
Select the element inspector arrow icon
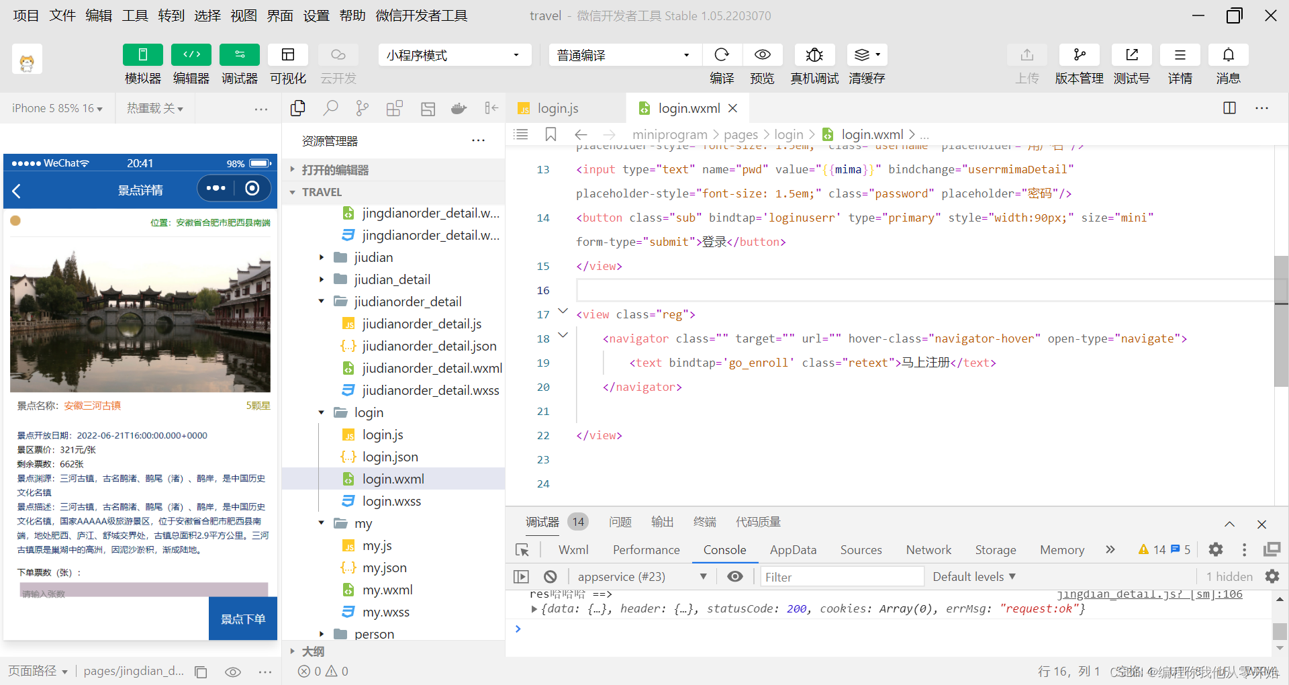tap(522, 550)
